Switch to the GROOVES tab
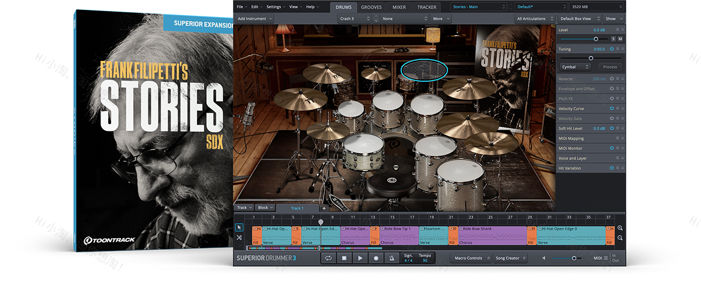Screen dimensions: 701x285 [x=371, y=7]
